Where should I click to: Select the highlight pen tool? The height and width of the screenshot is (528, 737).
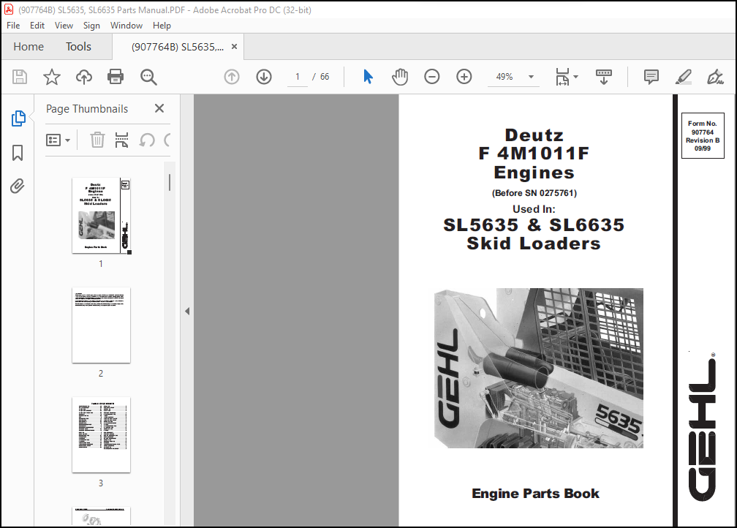(684, 77)
